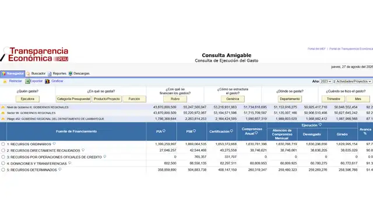
Task: Click the Navegador tab icon
Action: 3,74
